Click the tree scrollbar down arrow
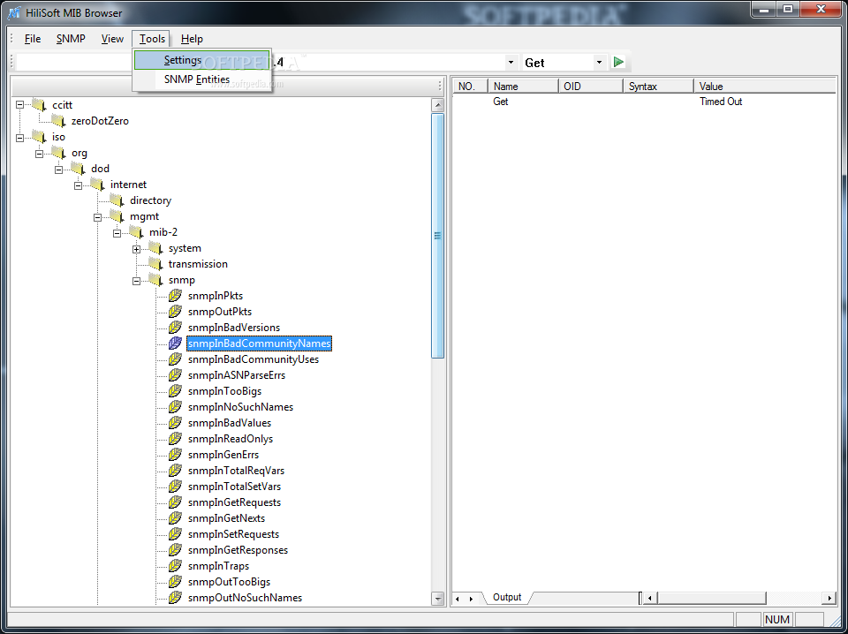 tap(438, 598)
